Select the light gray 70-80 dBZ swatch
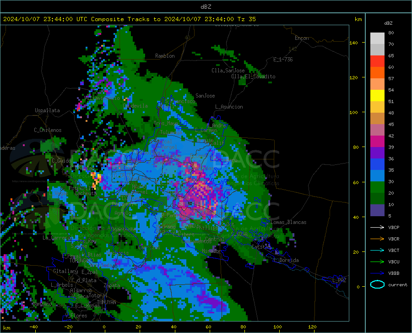Viewport: 412px width, 333px height. [x=377, y=38]
